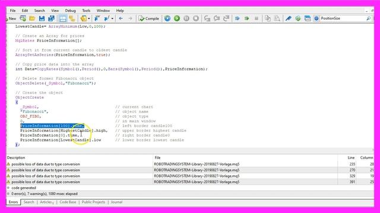Switch to the Public Projects tab

click(x=93, y=202)
